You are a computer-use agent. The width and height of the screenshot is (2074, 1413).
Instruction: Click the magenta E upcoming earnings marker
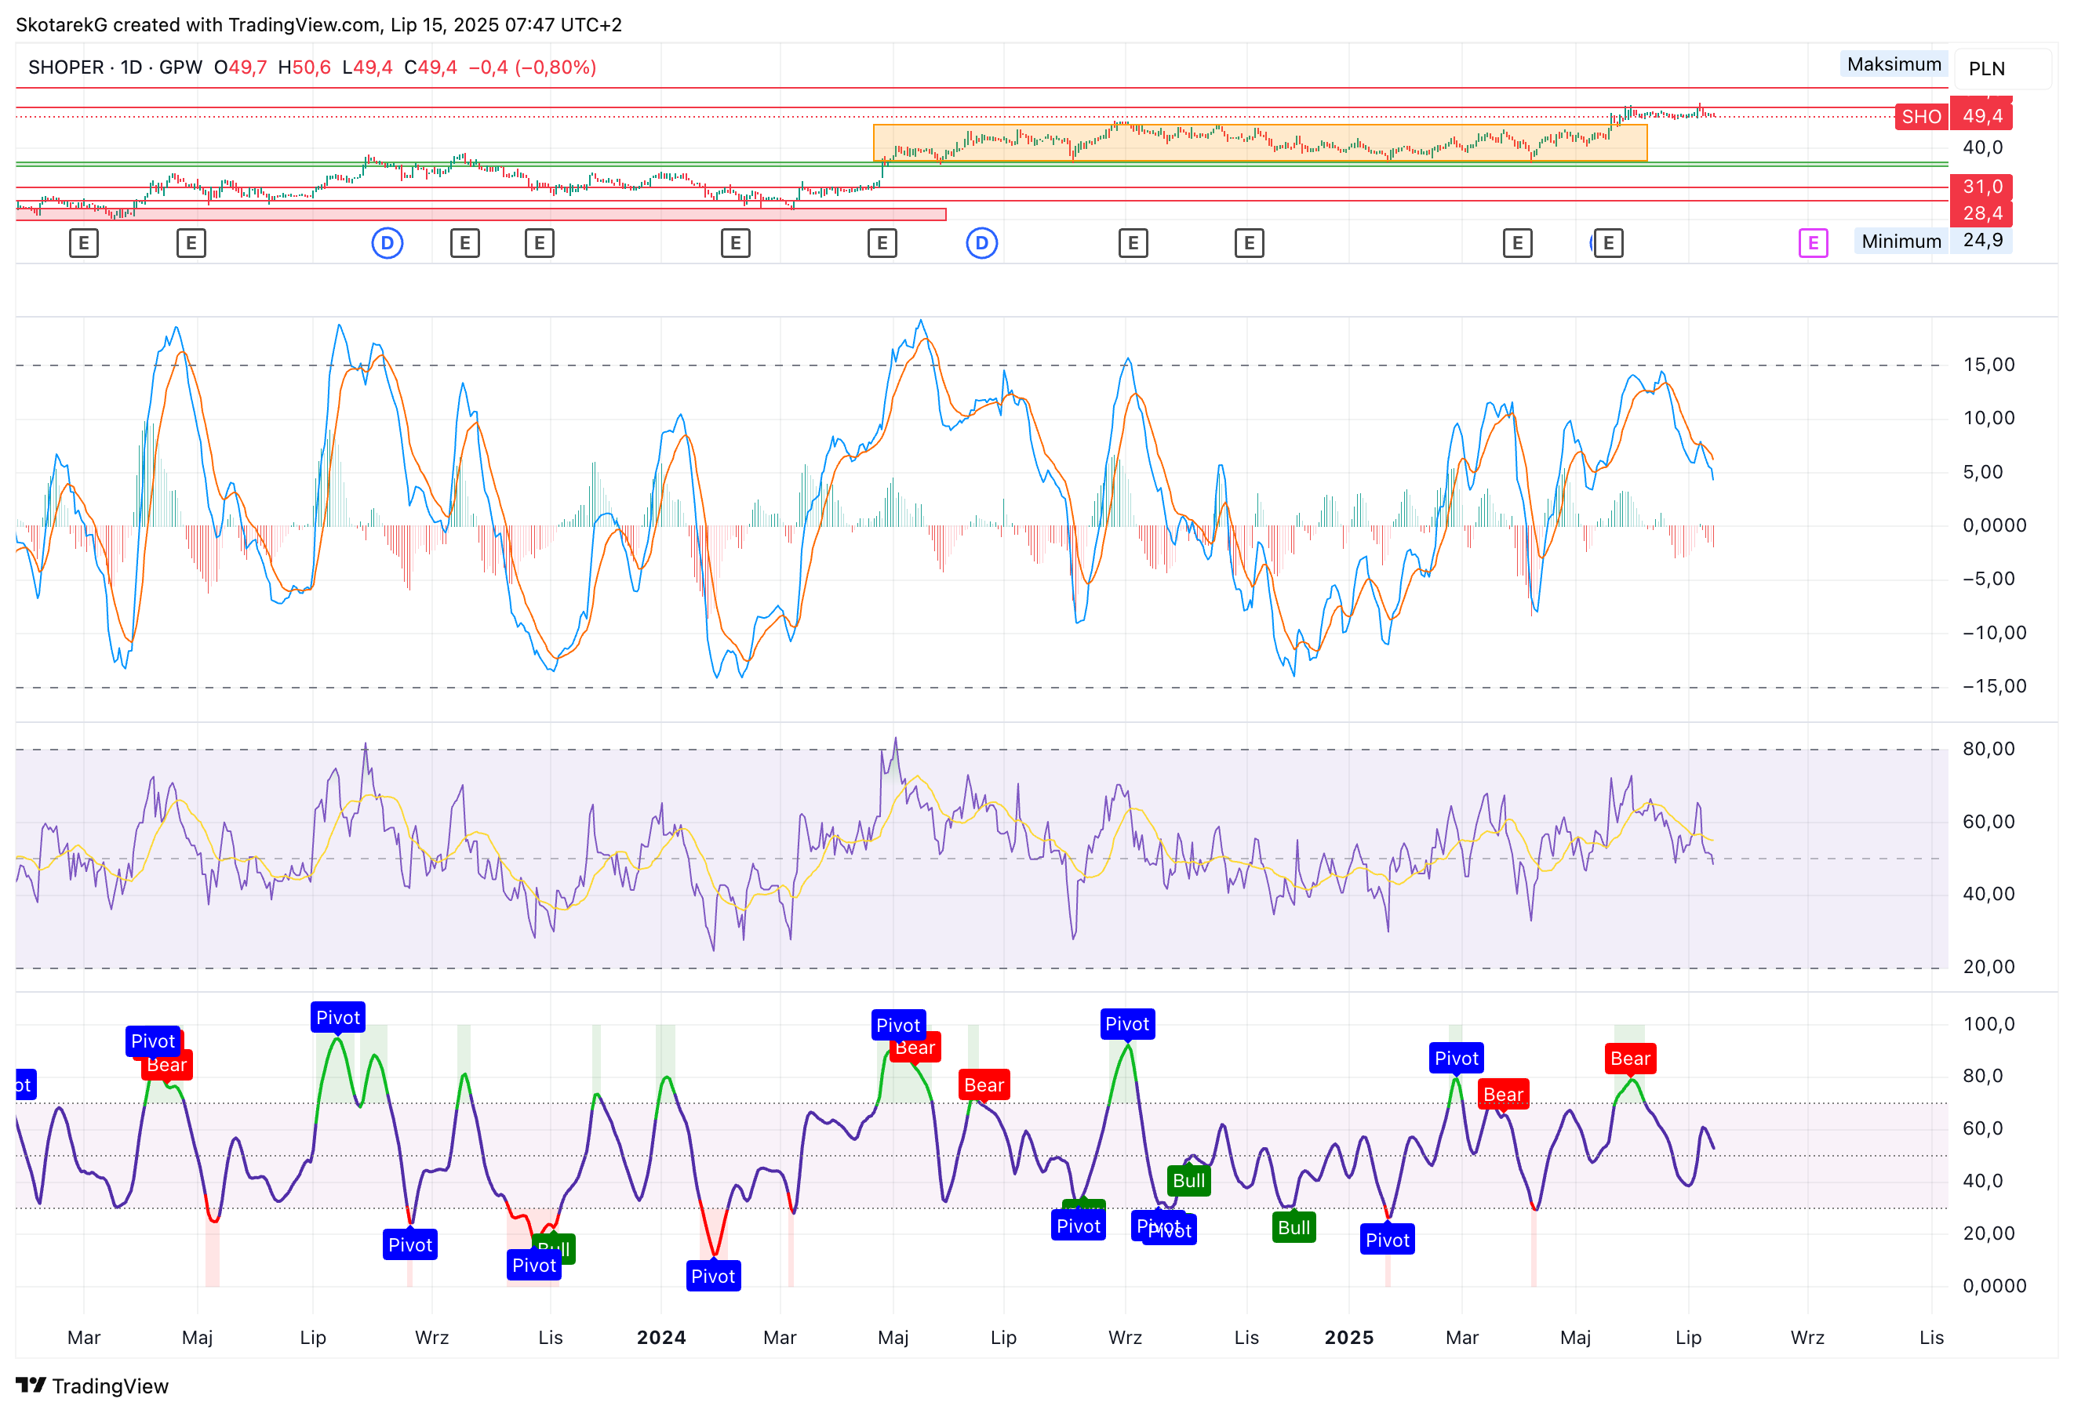[x=1813, y=242]
